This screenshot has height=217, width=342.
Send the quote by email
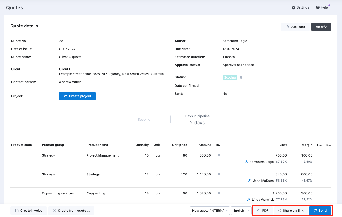point(320,211)
